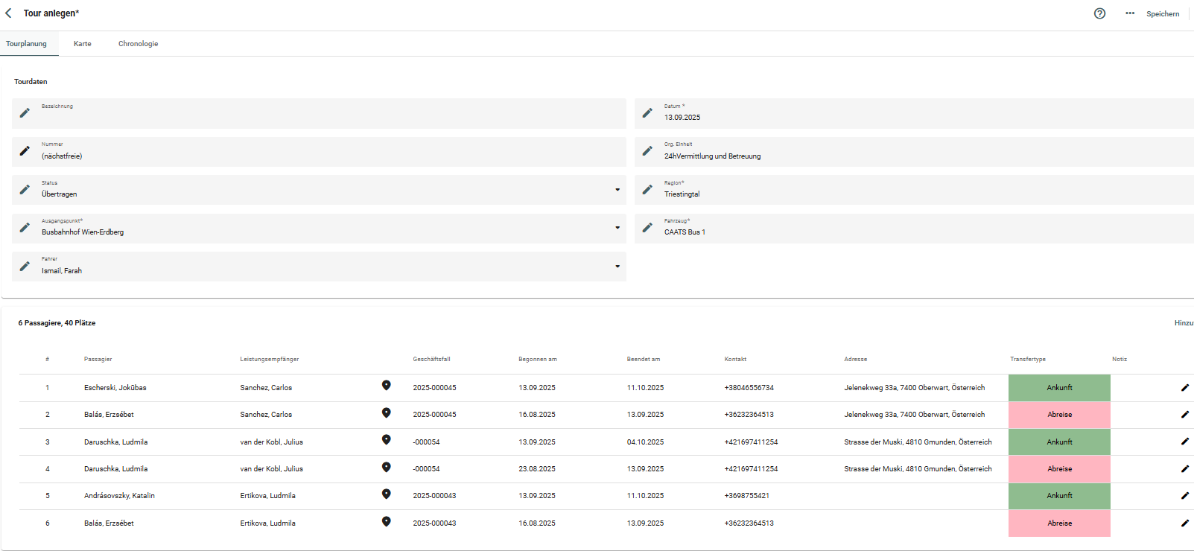Viewport: 1194px width, 551px height.
Task: Click the green Ankunft badge in row 3
Action: click(x=1058, y=442)
